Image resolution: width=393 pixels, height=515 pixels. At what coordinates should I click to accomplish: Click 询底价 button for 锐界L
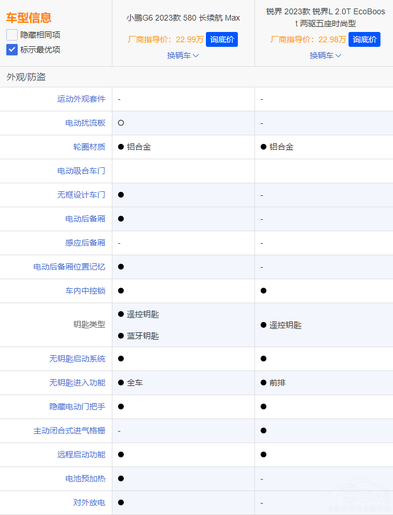coord(364,39)
